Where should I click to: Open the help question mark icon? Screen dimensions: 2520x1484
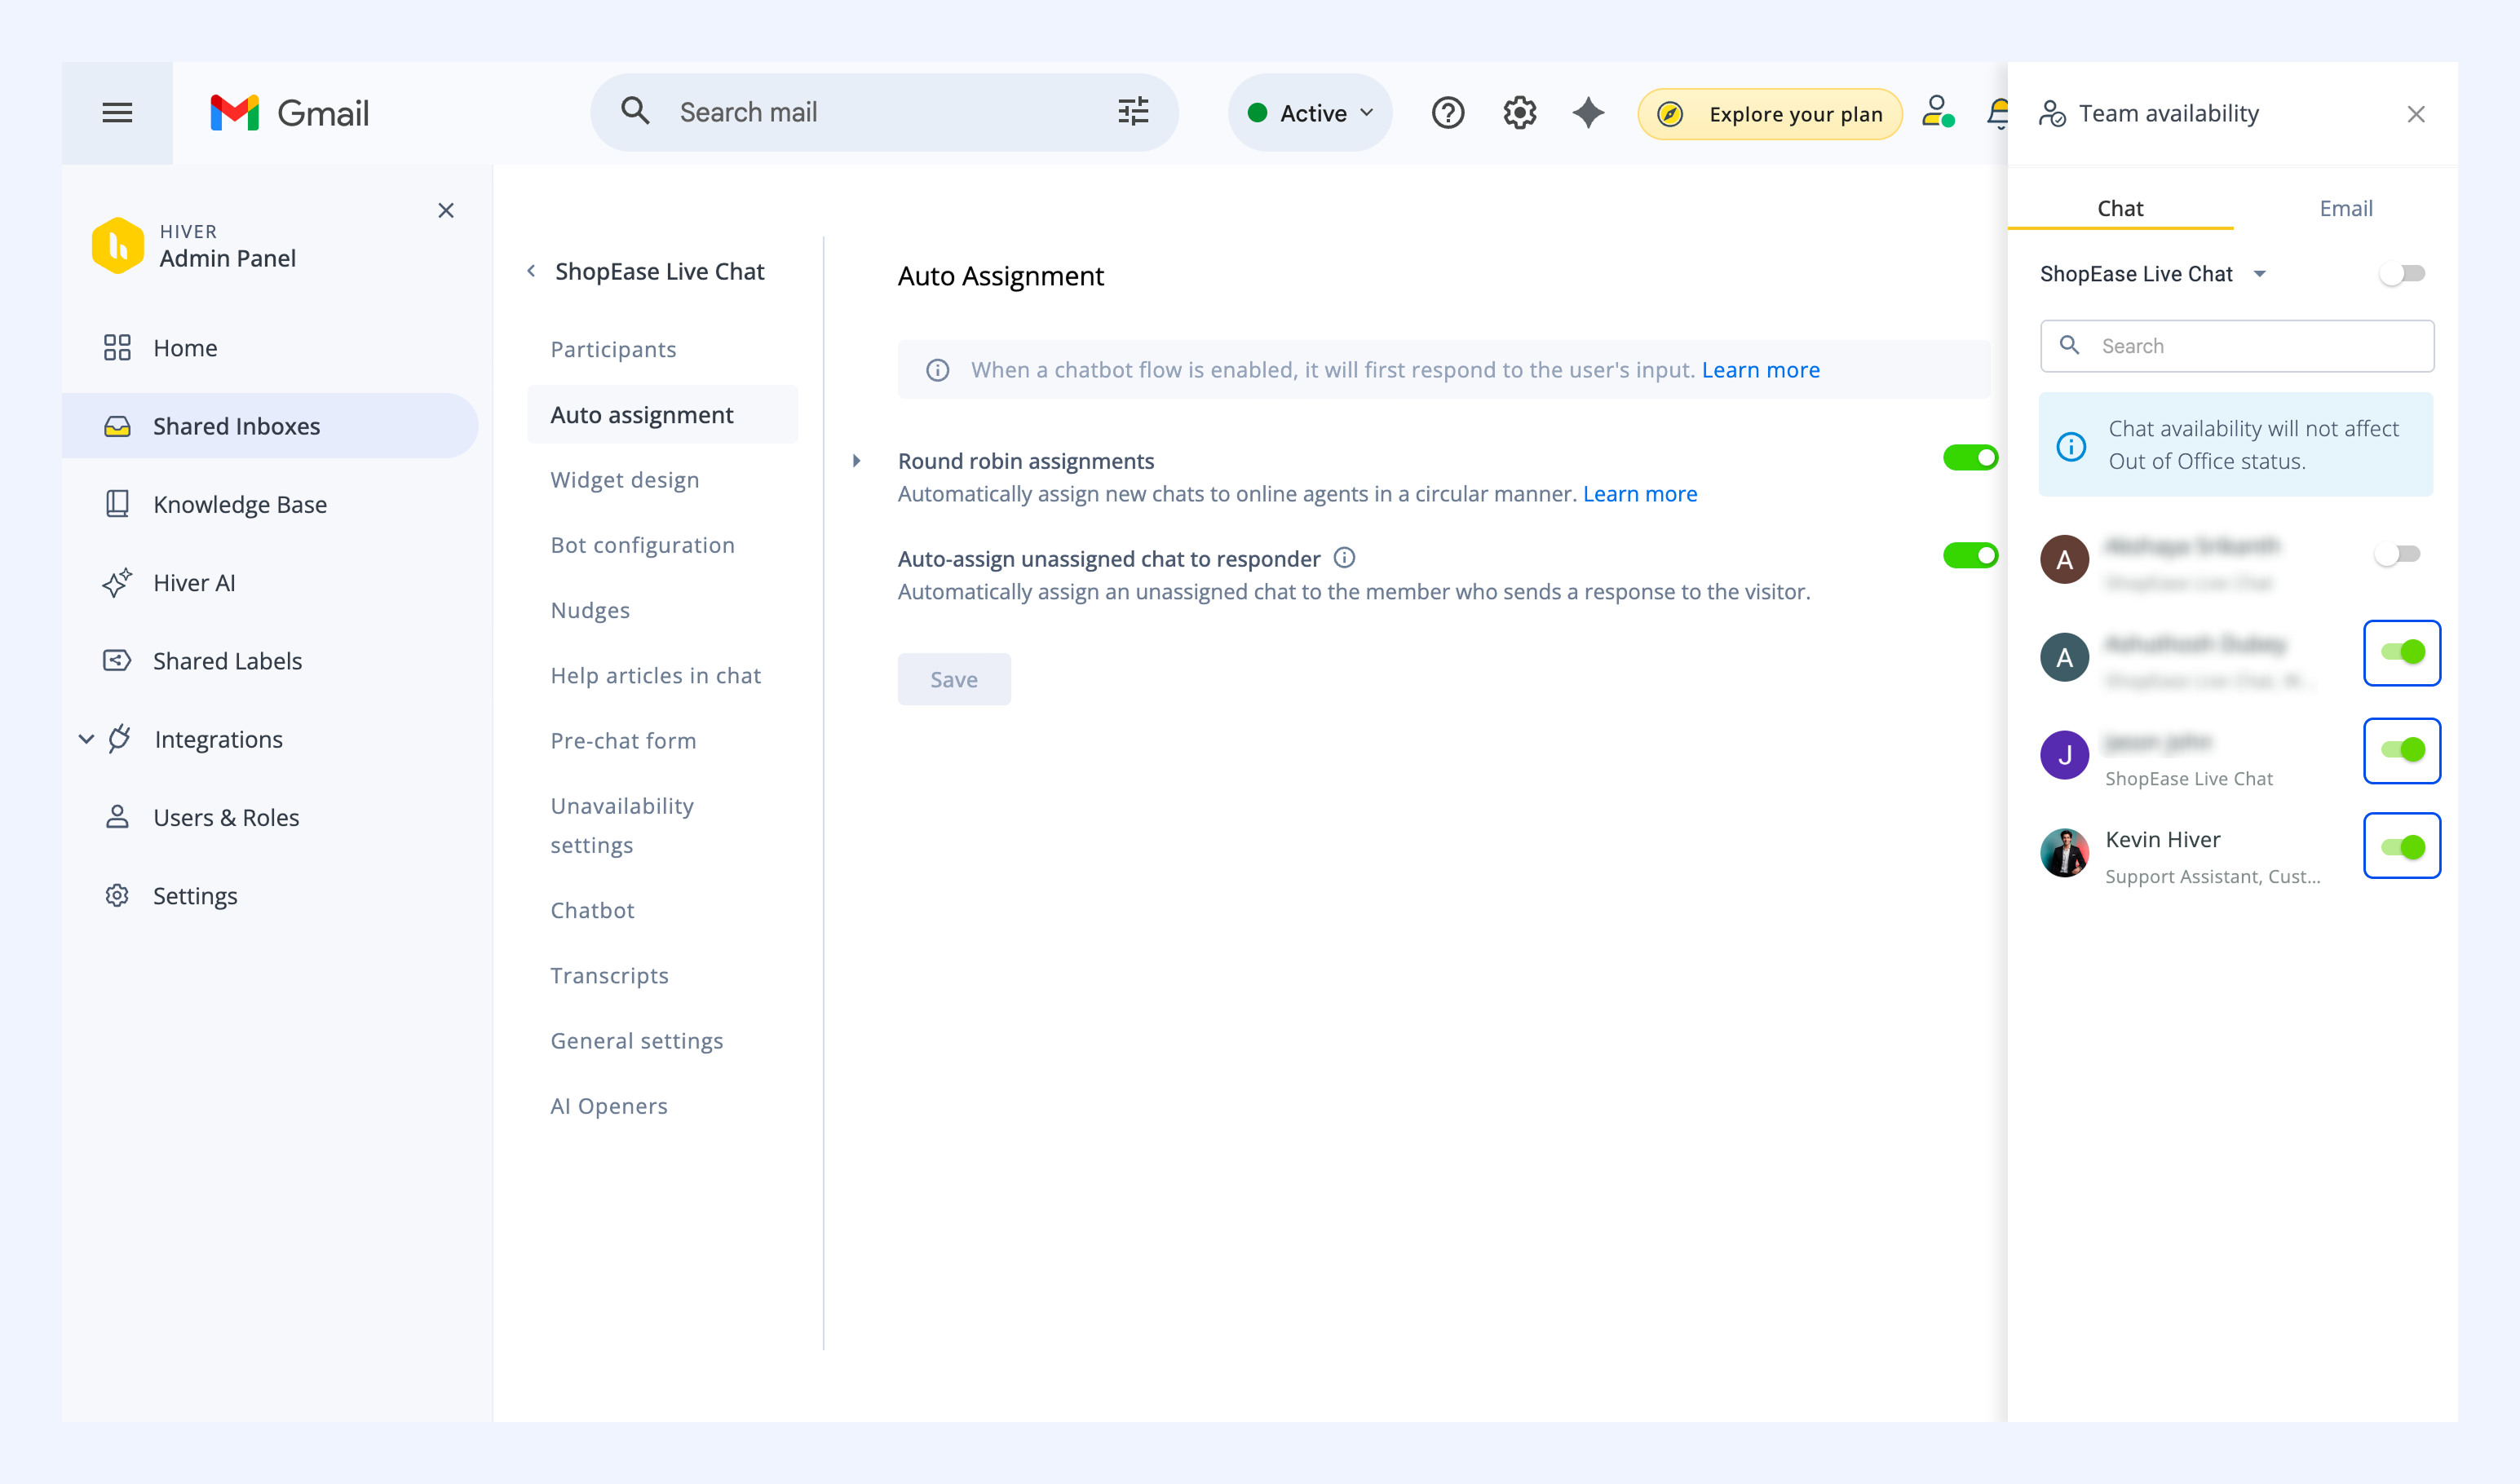coord(1447,113)
